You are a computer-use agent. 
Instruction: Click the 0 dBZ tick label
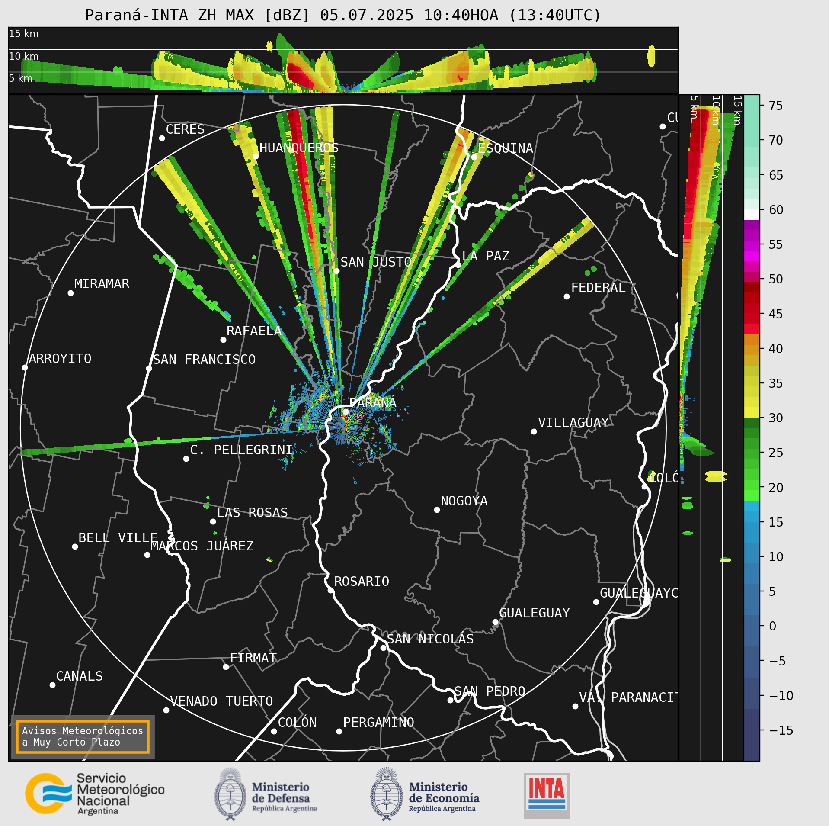[x=772, y=626]
